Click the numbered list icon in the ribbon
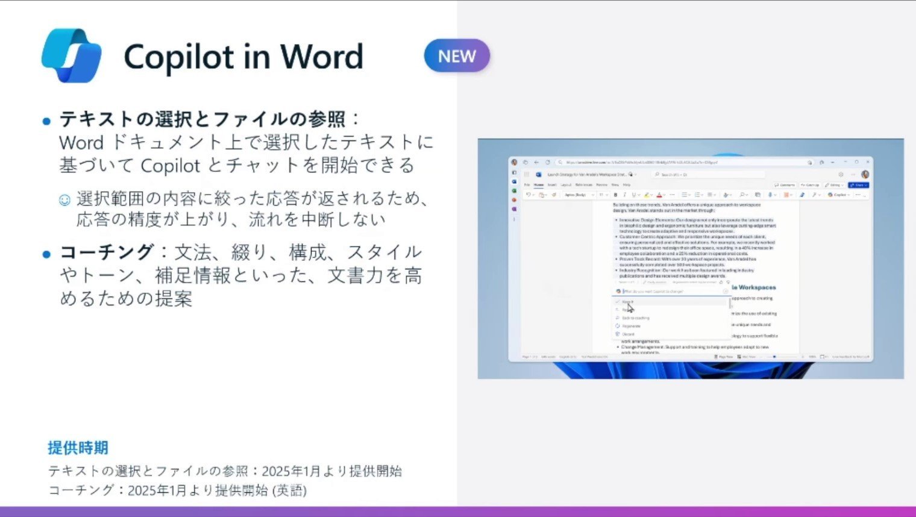Viewport: 916px width, 517px height. tap(698, 195)
